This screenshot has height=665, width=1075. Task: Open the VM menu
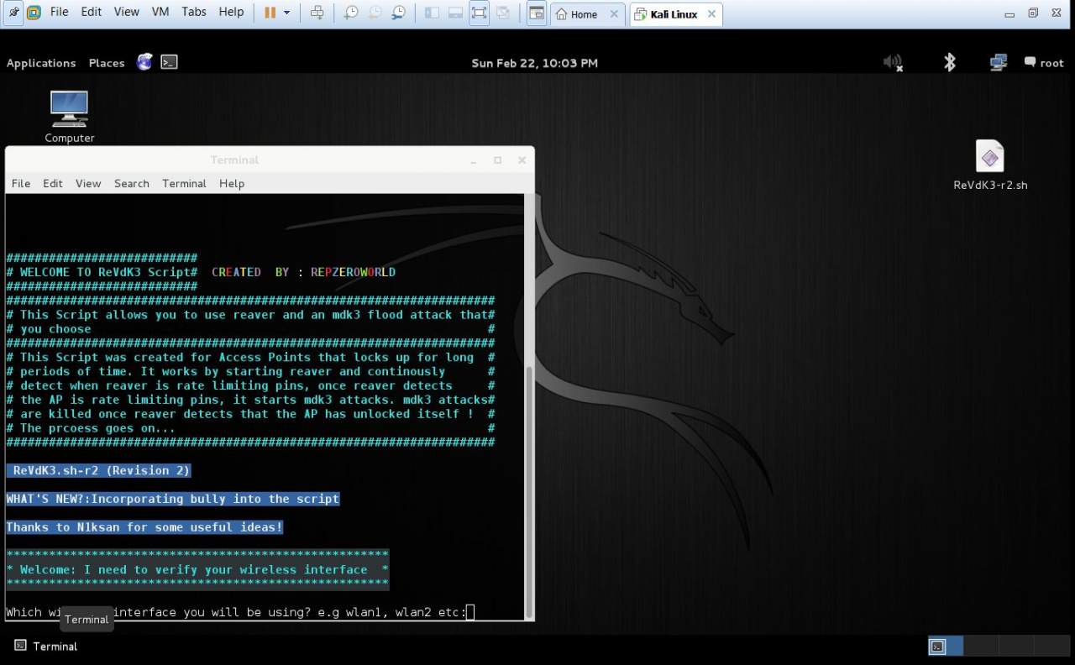click(x=160, y=12)
